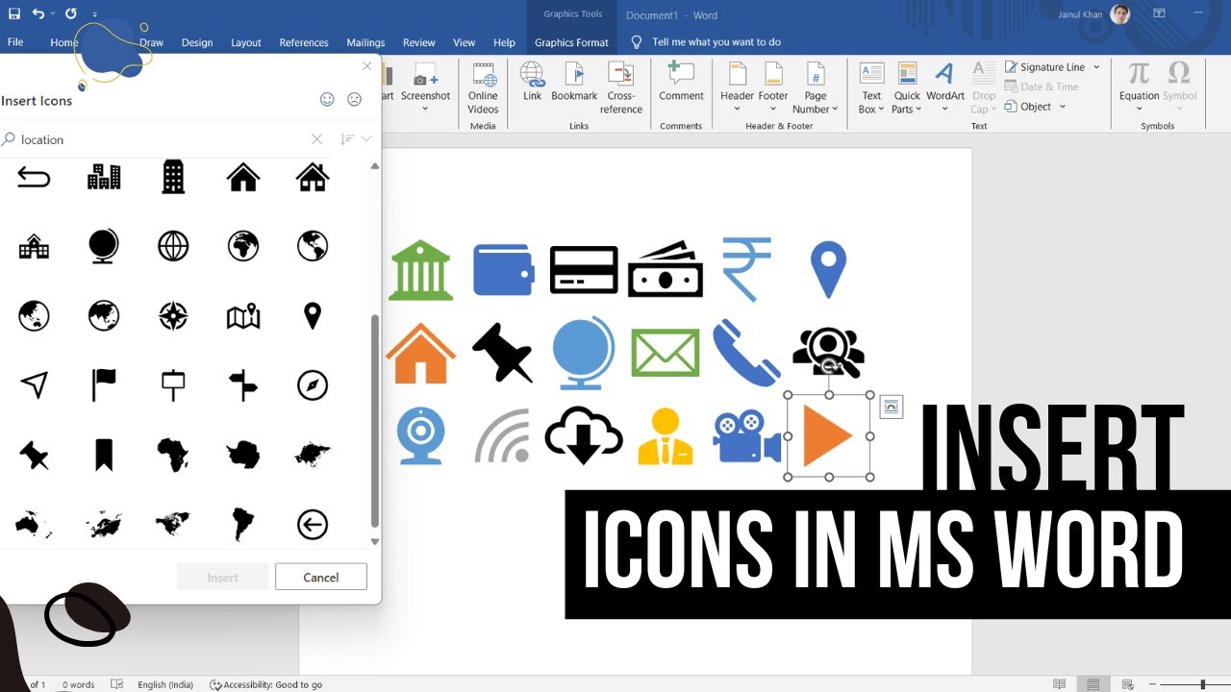1231x692 pixels.
Task: Expand the Object dropdown arrow
Action: coord(1063,107)
